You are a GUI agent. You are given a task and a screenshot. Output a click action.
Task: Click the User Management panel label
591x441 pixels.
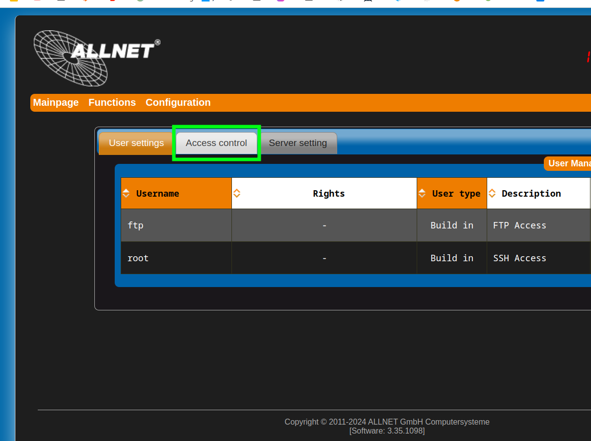coord(568,163)
